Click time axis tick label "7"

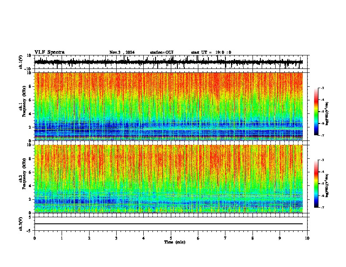(225, 238)
